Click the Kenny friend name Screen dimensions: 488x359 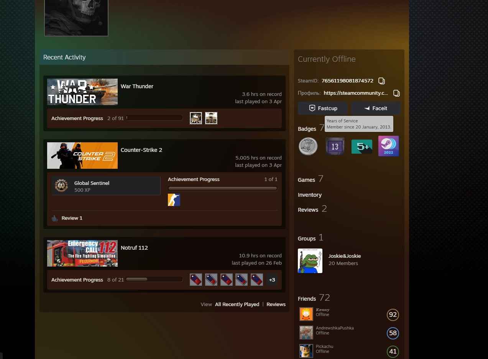pos(323,310)
